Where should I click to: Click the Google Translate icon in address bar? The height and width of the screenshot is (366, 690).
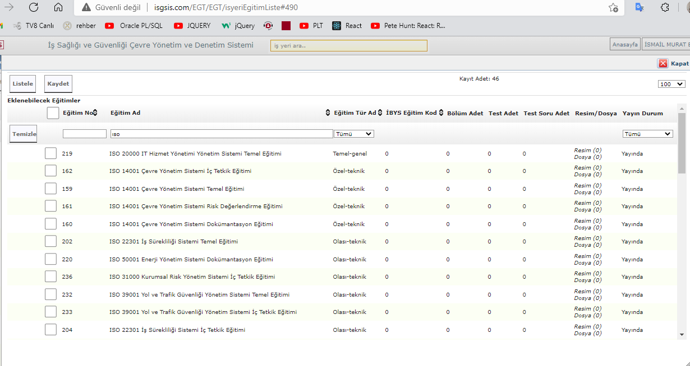coord(639,7)
